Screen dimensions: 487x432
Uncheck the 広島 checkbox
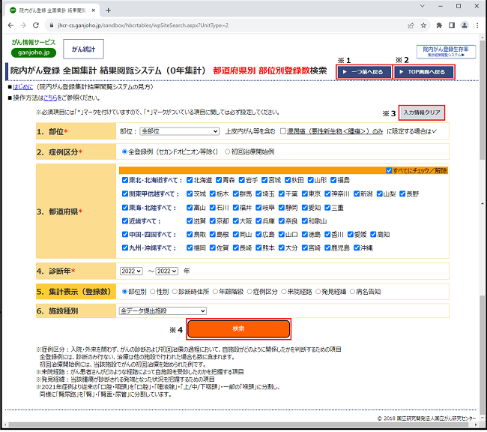tap(258, 235)
